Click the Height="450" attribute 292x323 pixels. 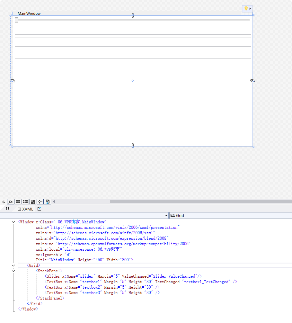tap(91, 260)
